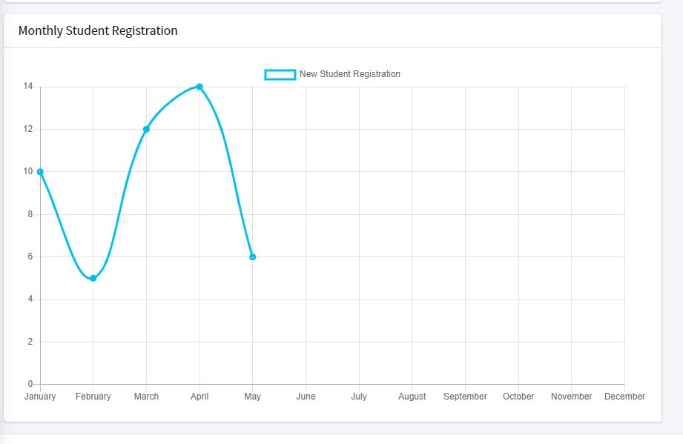683x444 pixels.
Task: Click the October label below the chart
Action: 518,397
